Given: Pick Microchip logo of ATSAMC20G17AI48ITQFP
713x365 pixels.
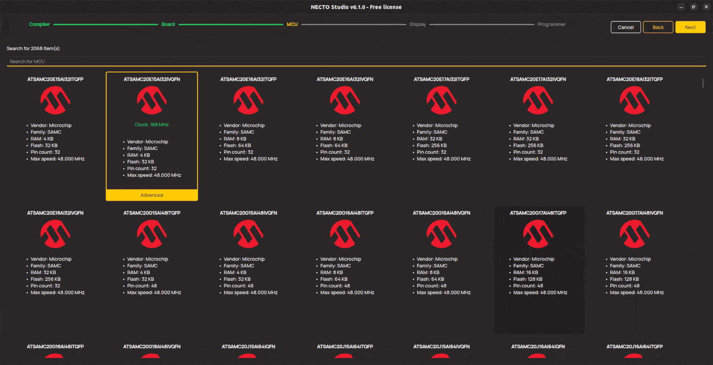Looking at the screenshot, I should coord(538,234).
